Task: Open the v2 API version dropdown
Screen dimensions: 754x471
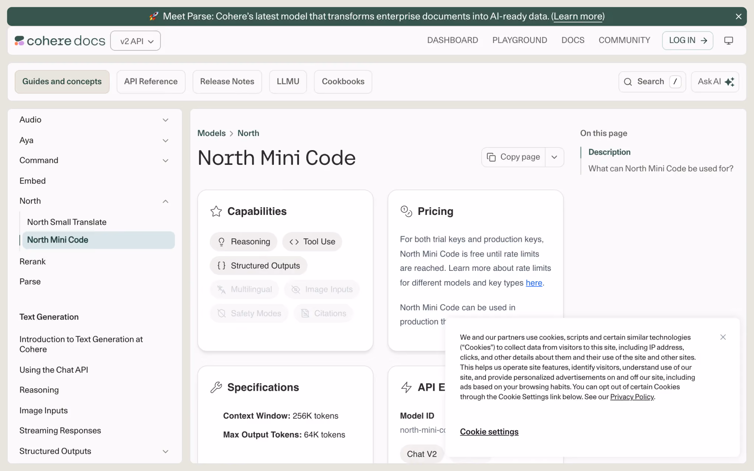Action: pyautogui.click(x=135, y=41)
